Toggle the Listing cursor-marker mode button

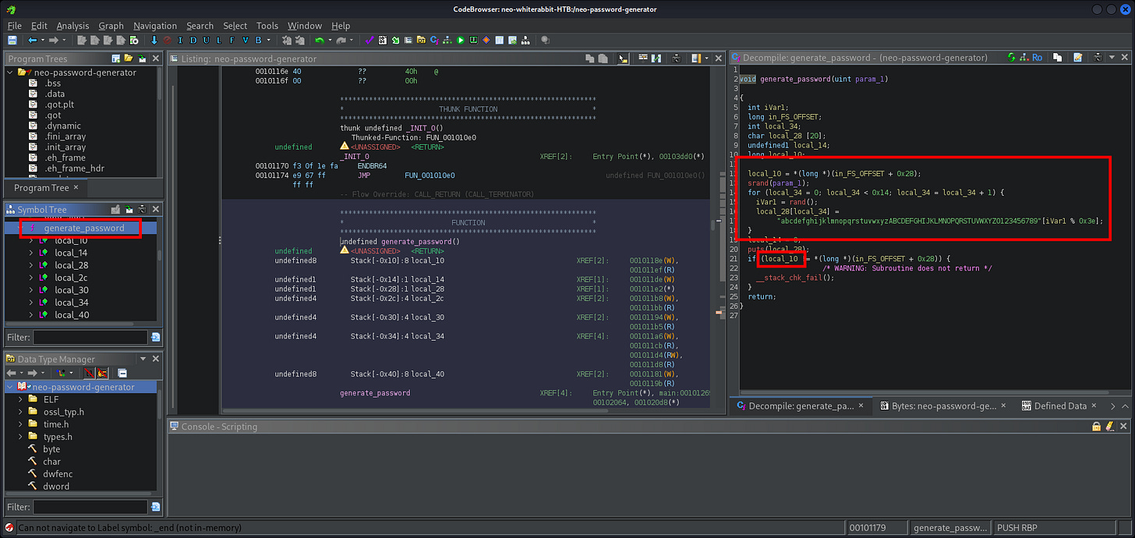623,58
